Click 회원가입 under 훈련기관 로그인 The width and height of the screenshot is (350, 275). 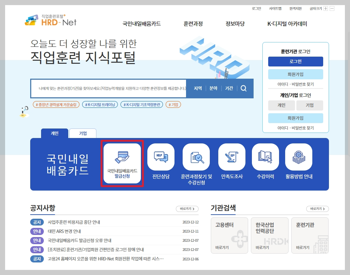pos(296,74)
